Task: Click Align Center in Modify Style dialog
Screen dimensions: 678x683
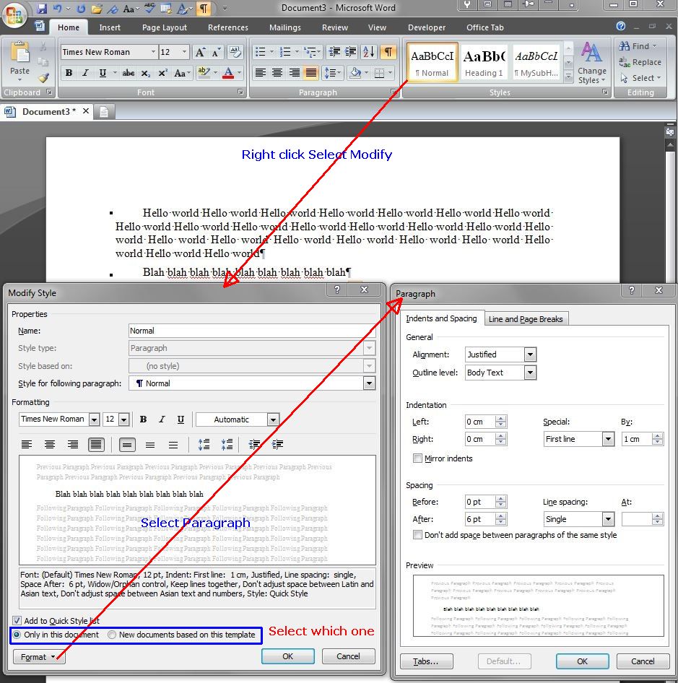Action: point(50,444)
